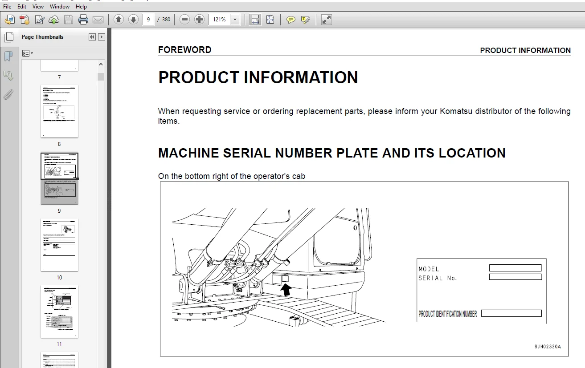
Task: Click the scroll up arrow of thumbnails panel
Action: tap(101, 64)
